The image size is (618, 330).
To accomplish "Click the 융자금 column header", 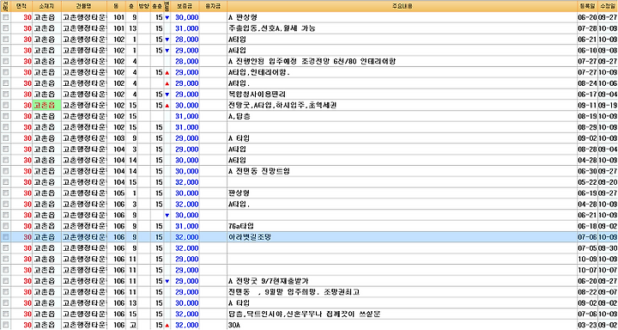I will coord(213,6).
